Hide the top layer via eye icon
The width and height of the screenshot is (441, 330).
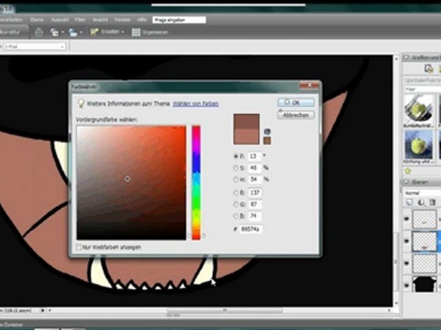407,219
